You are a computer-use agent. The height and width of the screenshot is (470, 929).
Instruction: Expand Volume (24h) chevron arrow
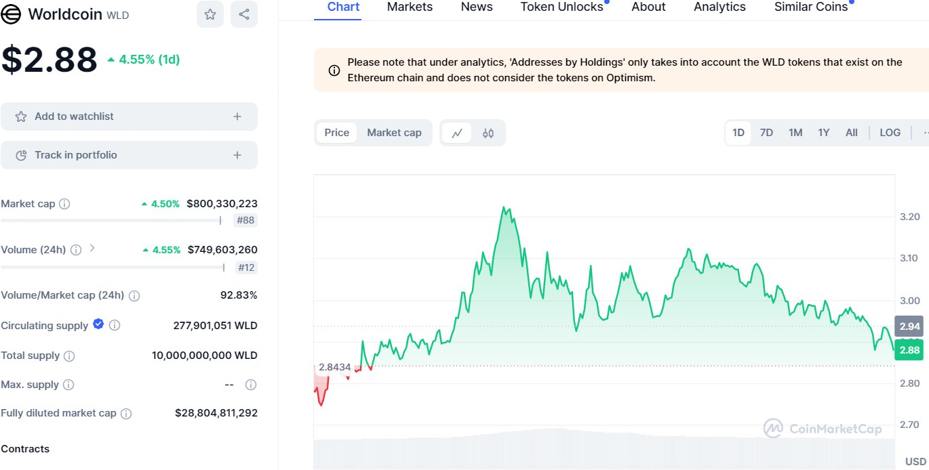tap(92, 249)
